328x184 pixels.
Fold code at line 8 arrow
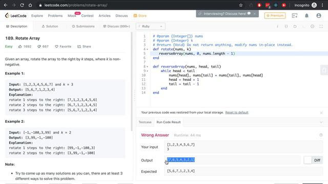click(147, 67)
